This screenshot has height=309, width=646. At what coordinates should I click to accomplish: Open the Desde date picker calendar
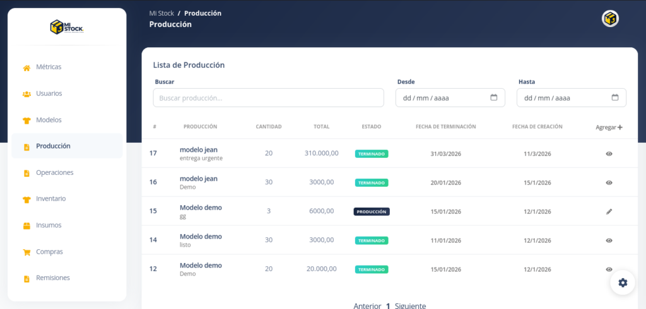(494, 98)
